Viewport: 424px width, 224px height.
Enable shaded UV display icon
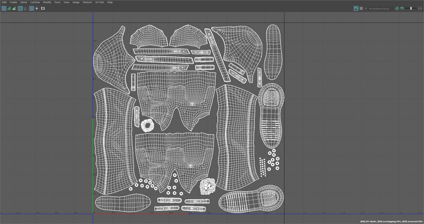point(9,8)
